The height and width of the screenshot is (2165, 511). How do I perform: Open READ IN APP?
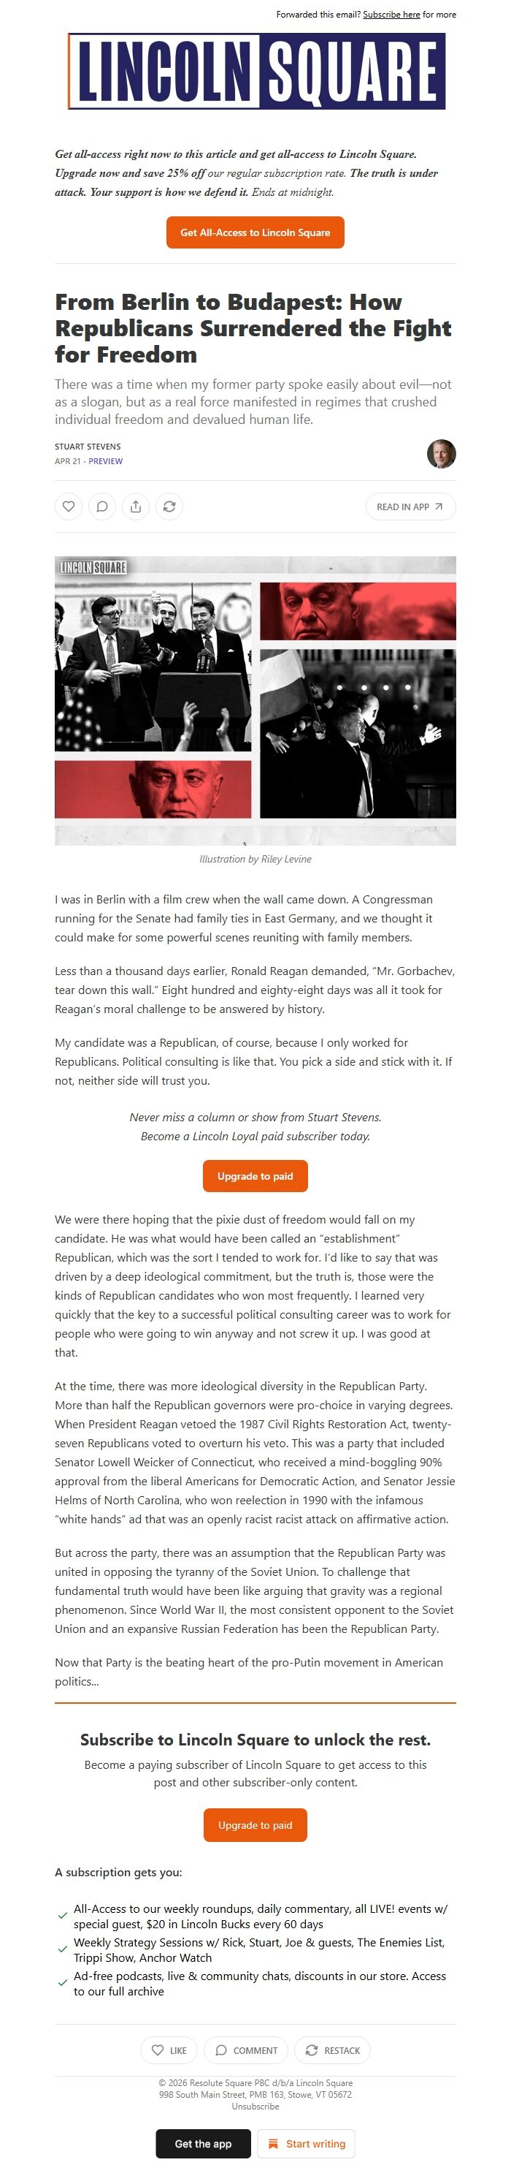tap(409, 506)
